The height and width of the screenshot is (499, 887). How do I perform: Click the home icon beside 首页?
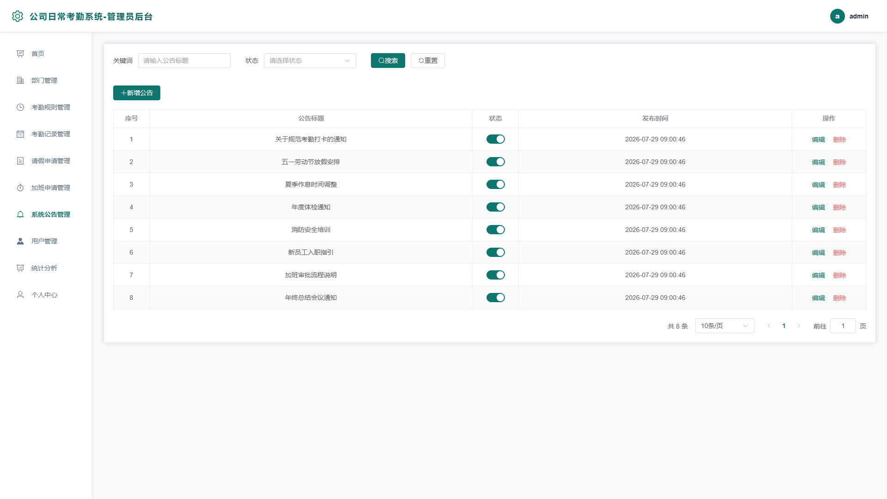point(20,54)
